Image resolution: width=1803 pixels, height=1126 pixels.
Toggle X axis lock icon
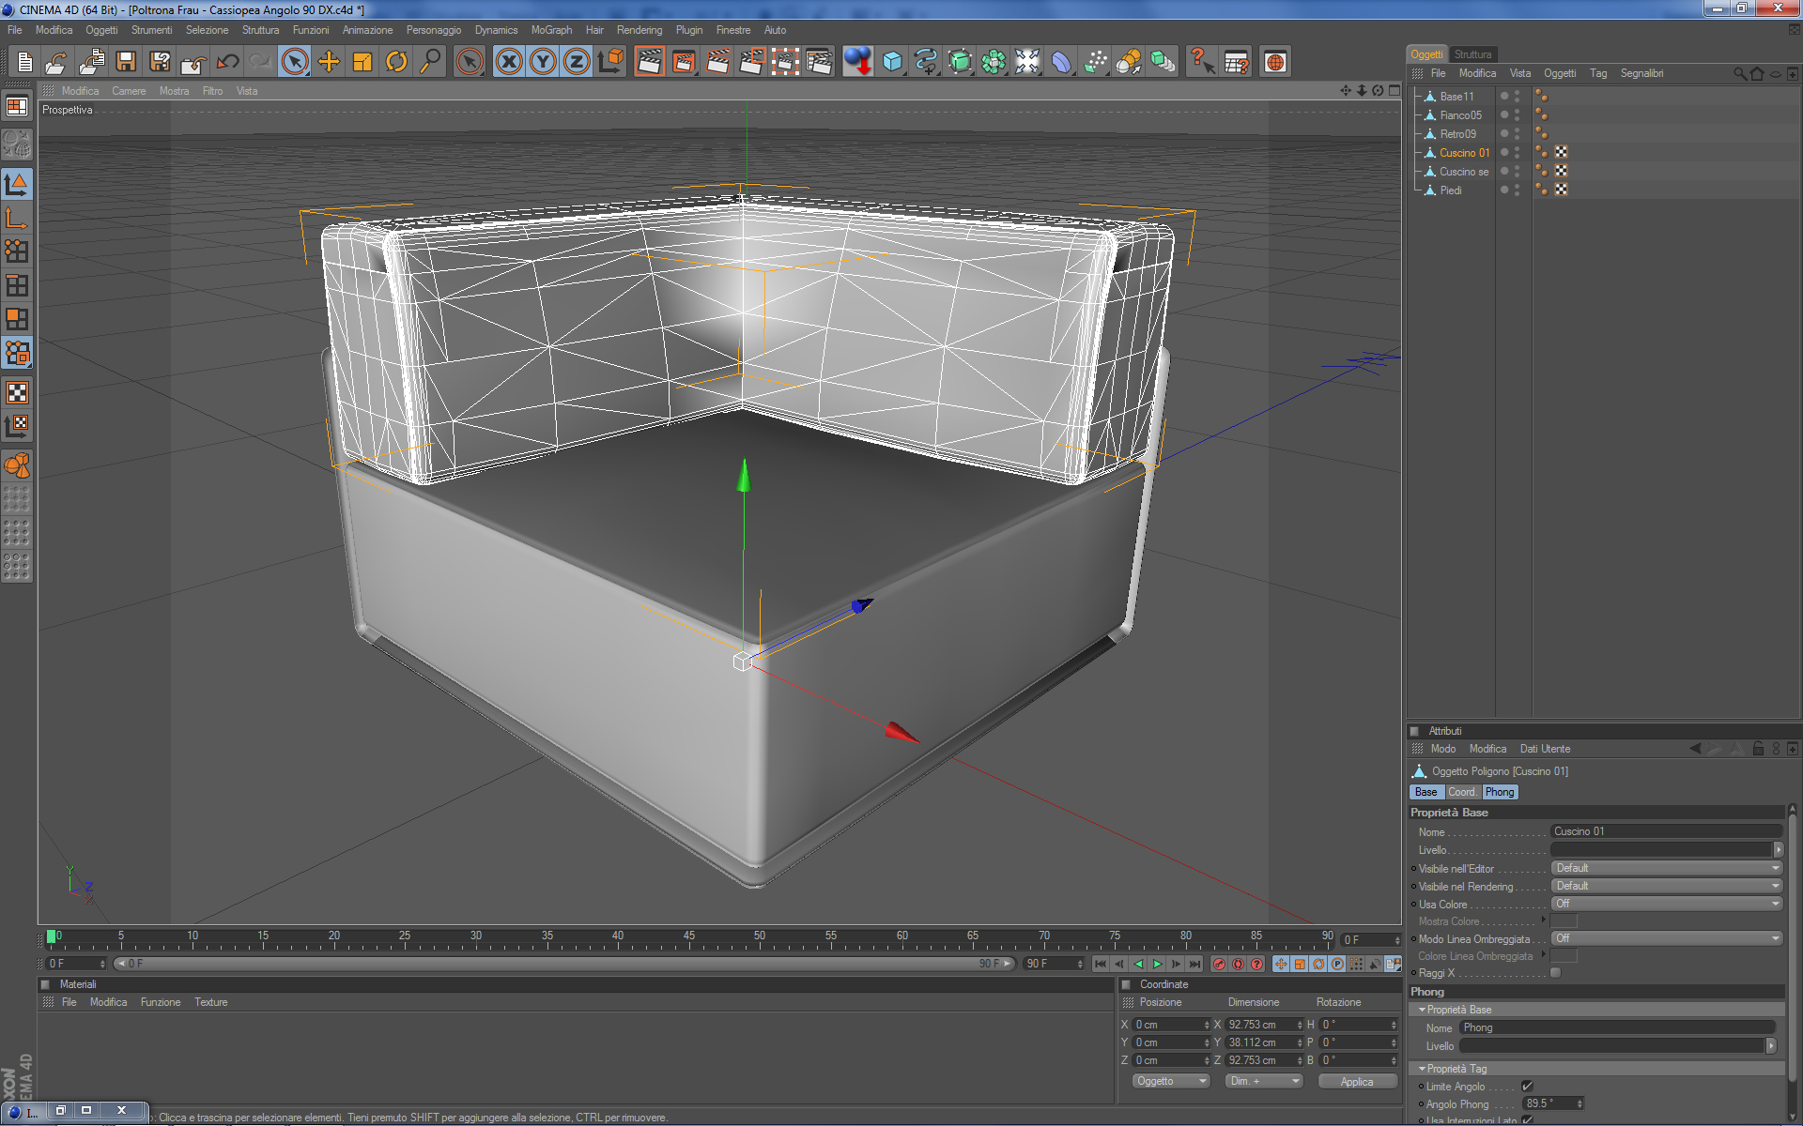[508, 62]
